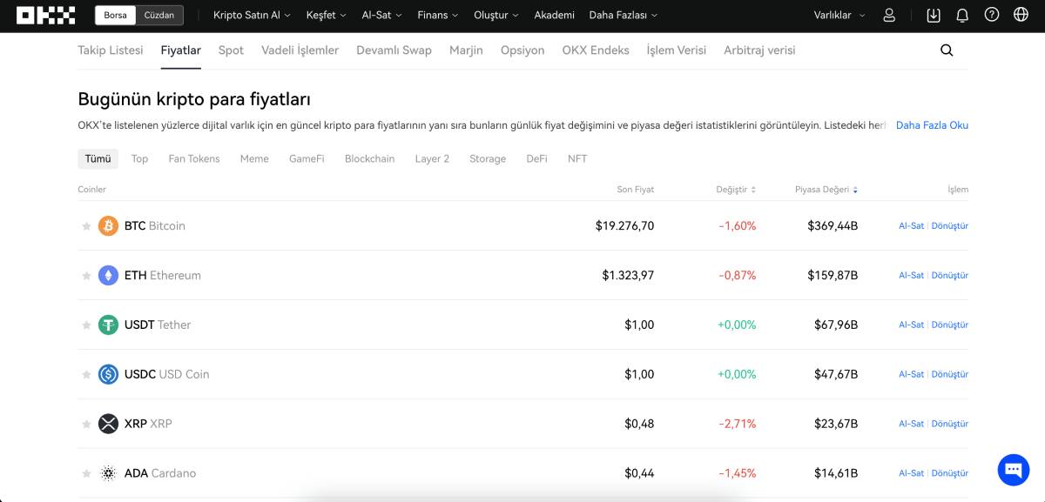Star BTC as a favorite
Viewport: 1045px width, 502px height.
coord(86,226)
